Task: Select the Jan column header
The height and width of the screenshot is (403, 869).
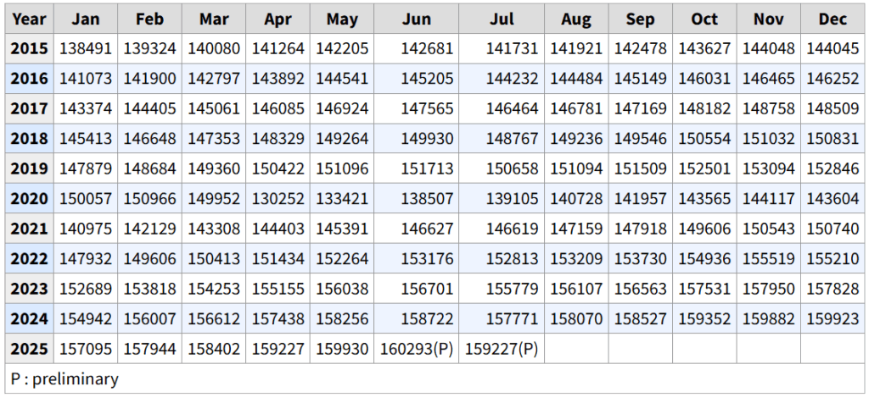Action: [x=86, y=19]
